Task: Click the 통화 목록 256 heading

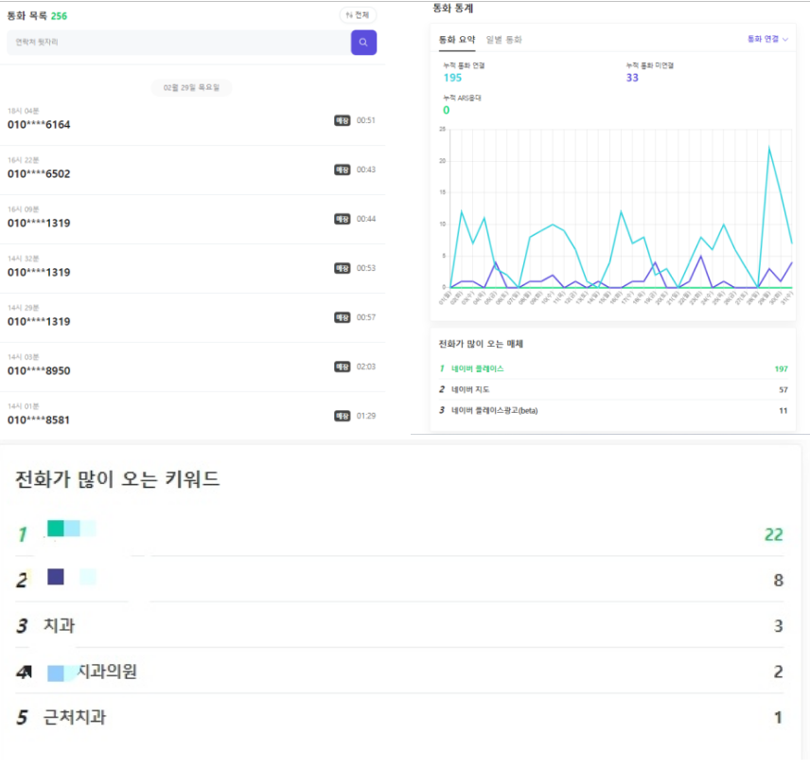Action: (x=37, y=16)
